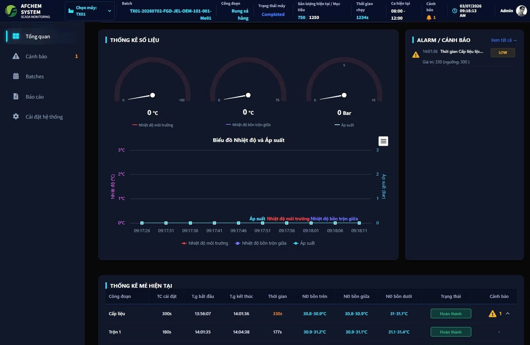Click the Admin profile avatar
The width and height of the screenshot is (530, 345).
click(x=521, y=11)
